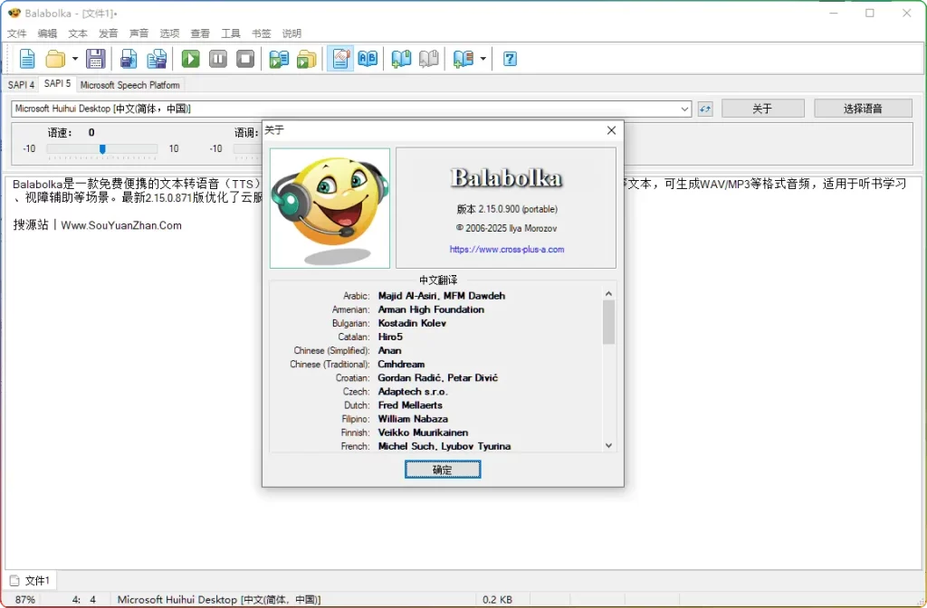Screen dimensions: 927x608
Task: Click the 关于 voice button
Action: (x=762, y=109)
